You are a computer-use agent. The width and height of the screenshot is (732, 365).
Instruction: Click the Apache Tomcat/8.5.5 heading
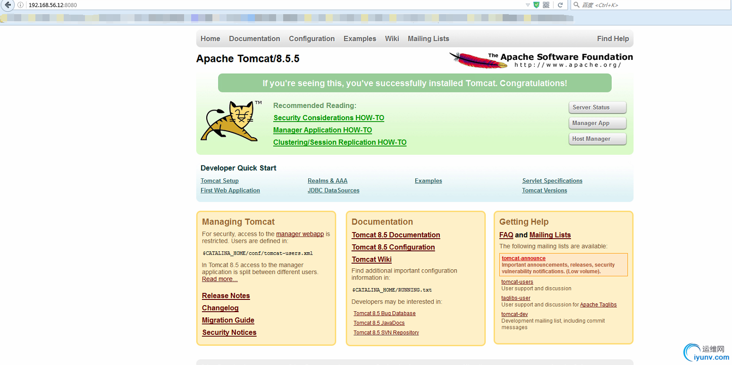(x=248, y=59)
